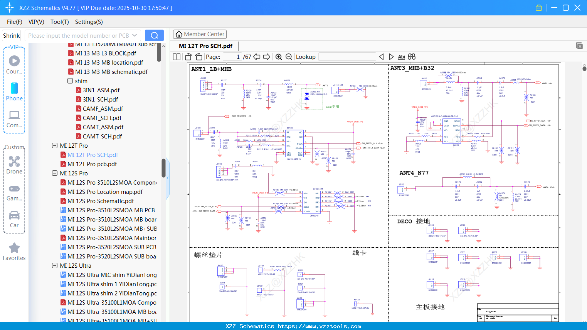The height and width of the screenshot is (330, 587).
Task: Collapse the MI 12T Pro folder
Action: (x=55, y=146)
